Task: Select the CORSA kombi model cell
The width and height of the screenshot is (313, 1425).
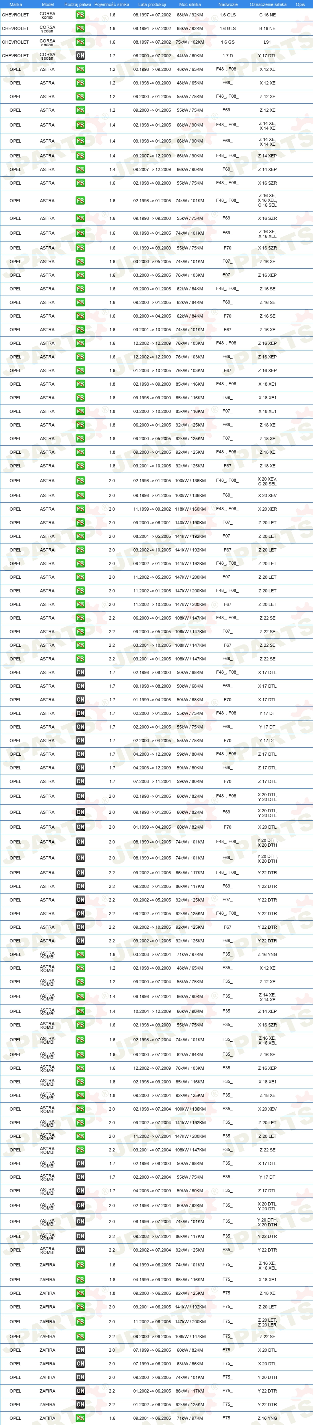Action: pyautogui.click(x=48, y=15)
